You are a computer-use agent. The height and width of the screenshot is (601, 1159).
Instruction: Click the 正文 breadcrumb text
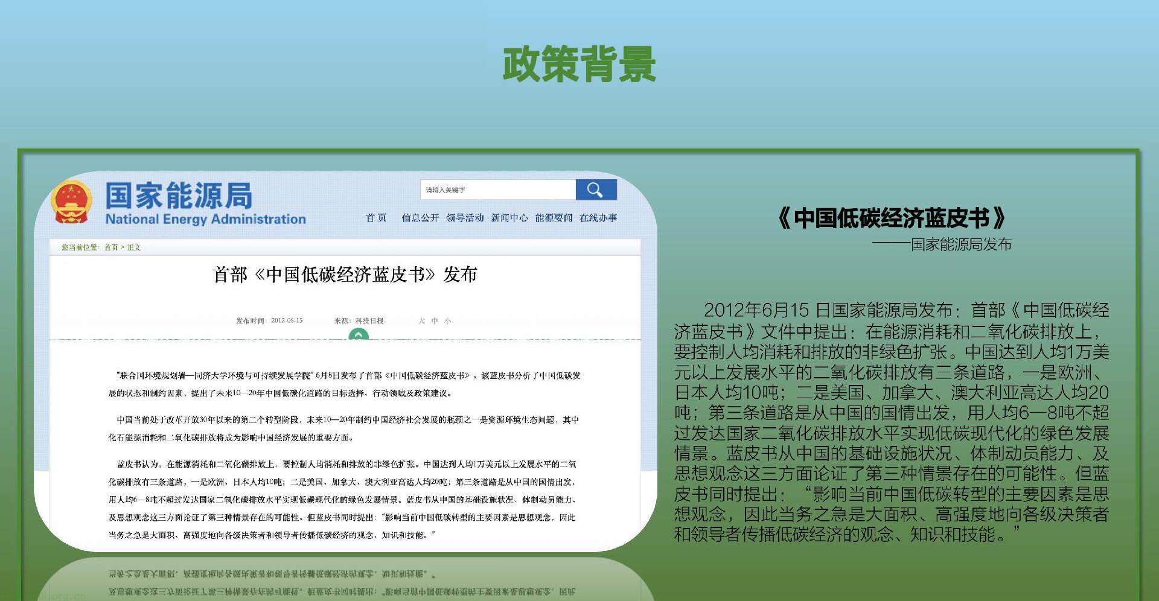click(134, 247)
